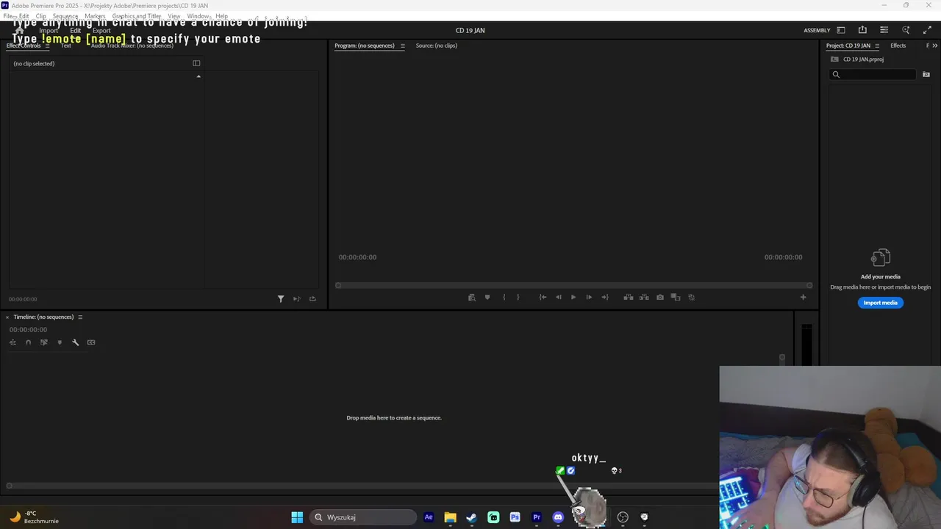Click in the Project panel search field
This screenshot has width=941, height=529.
tap(874, 74)
